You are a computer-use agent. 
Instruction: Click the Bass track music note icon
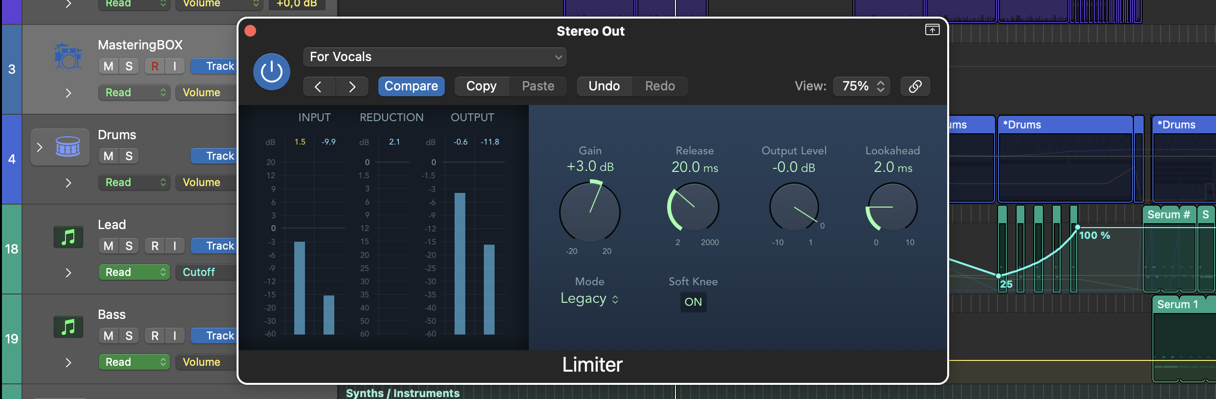tap(68, 327)
